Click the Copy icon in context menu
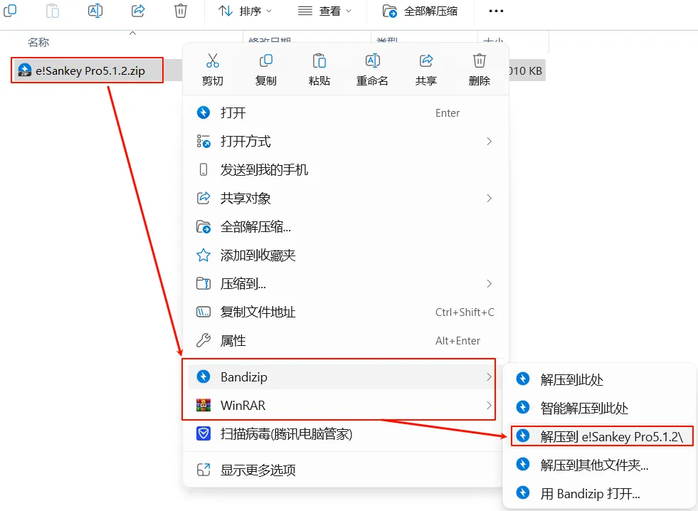 [x=266, y=60]
